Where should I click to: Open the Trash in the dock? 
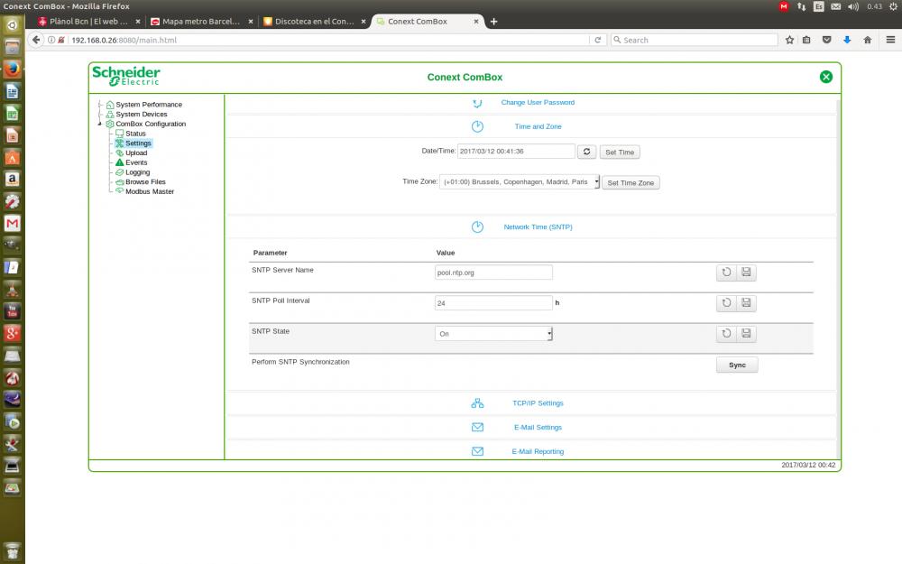click(x=12, y=550)
